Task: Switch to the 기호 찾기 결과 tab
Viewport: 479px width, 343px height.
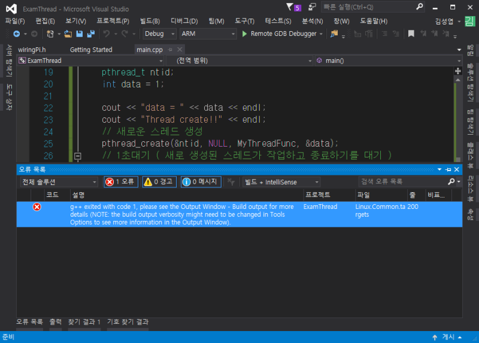Action: click(x=128, y=322)
